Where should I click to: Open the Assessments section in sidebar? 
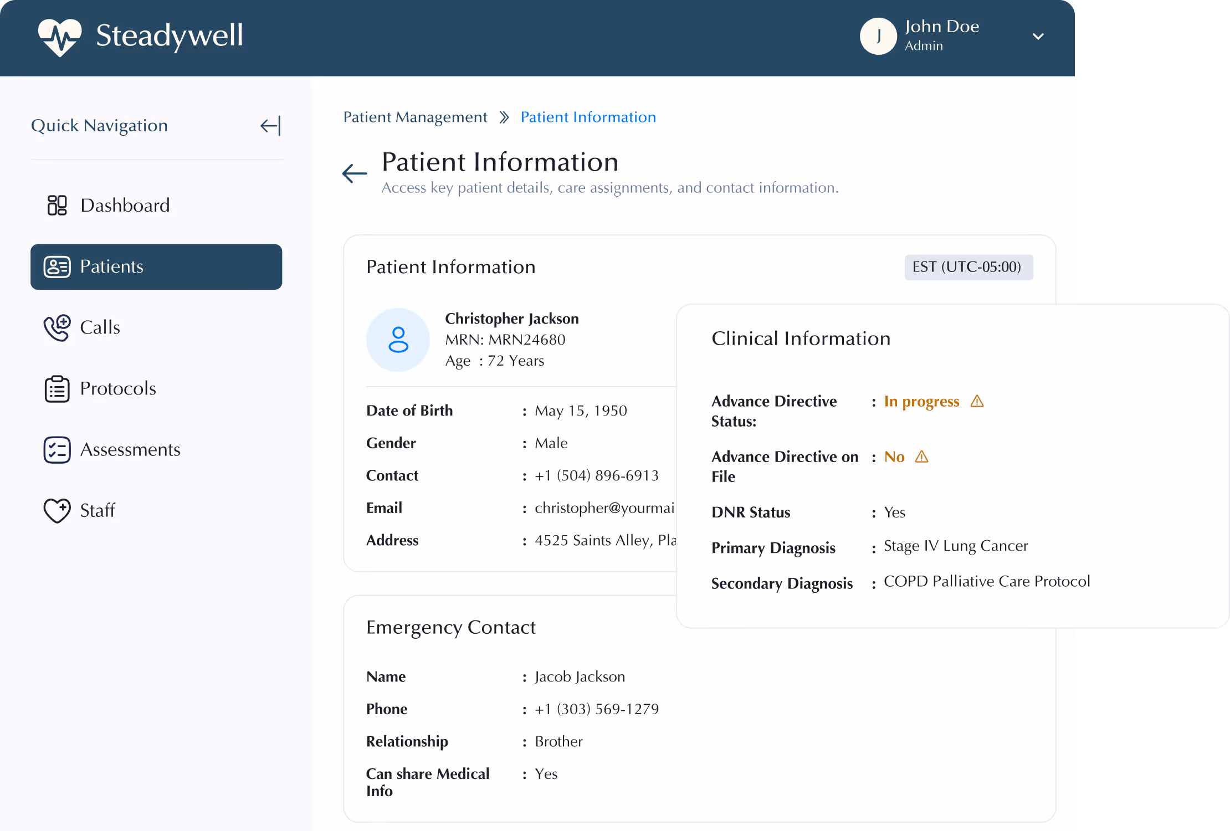click(x=130, y=449)
